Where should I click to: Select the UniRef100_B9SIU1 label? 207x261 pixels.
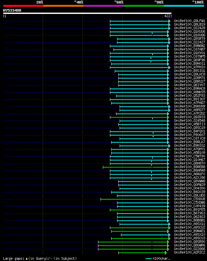point(190,71)
